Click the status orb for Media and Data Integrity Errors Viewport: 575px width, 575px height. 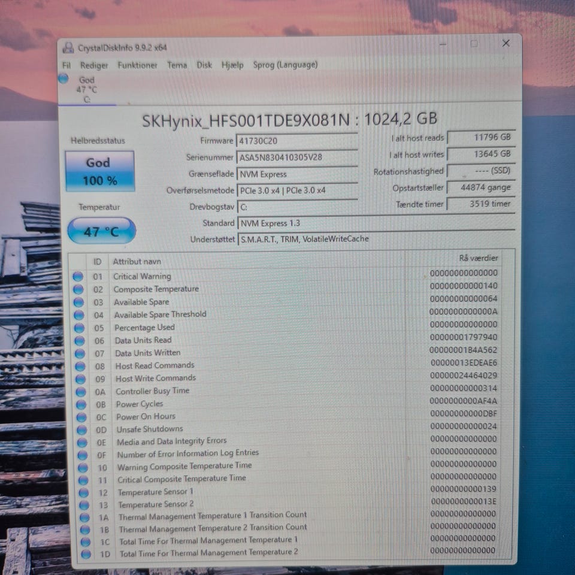point(82,443)
